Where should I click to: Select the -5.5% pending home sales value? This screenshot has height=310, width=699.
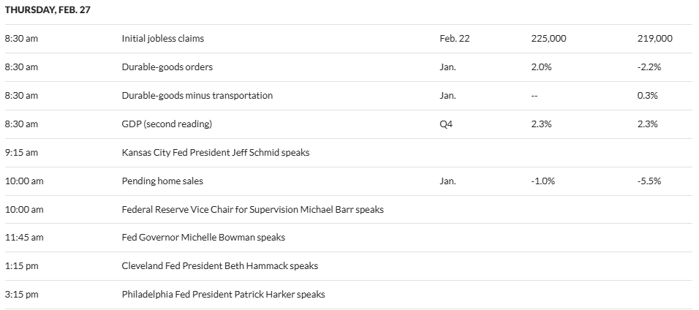[x=649, y=181]
